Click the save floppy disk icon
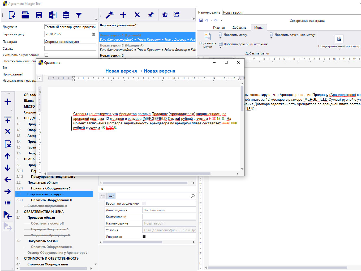The width and height of the screenshot is (361, 271). click(39, 15)
